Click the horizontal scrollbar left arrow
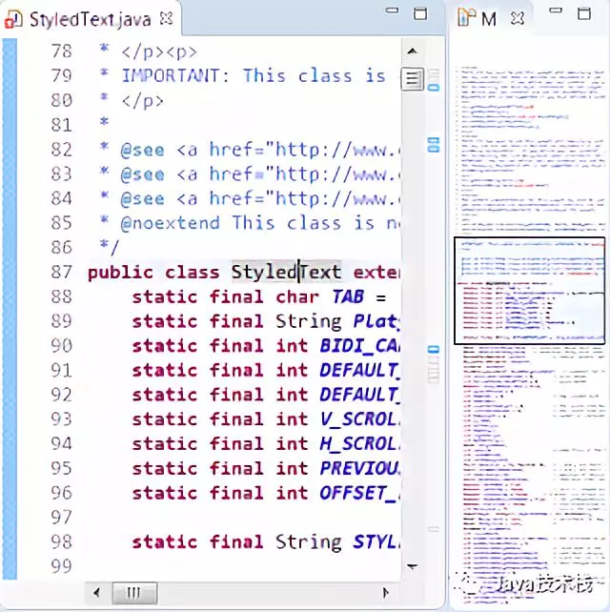Screen dimensions: 610x612 click(x=96, y=593)
